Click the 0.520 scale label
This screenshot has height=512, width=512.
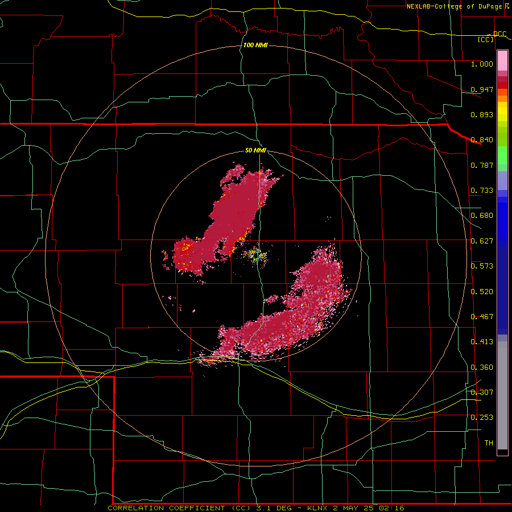click(482, 292)
